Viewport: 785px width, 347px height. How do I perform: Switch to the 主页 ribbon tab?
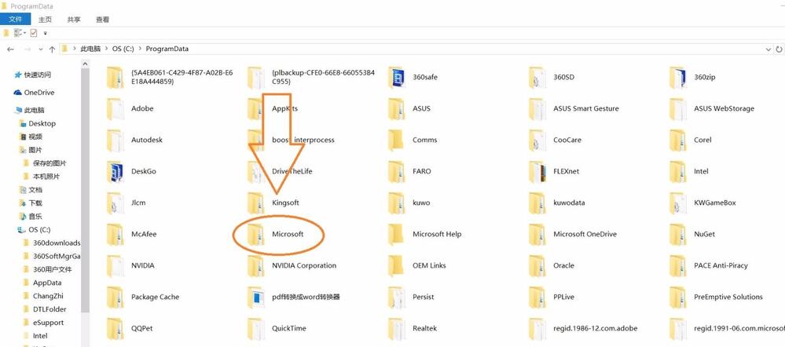pyautogui.click(x=45, y=20)
